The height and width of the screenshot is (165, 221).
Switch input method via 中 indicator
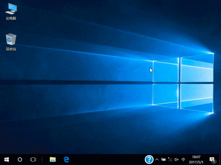coord(183,159)
